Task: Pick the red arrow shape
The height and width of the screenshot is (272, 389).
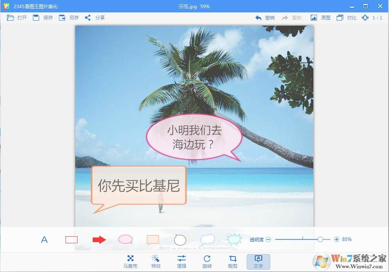Action: coord(99,240)
